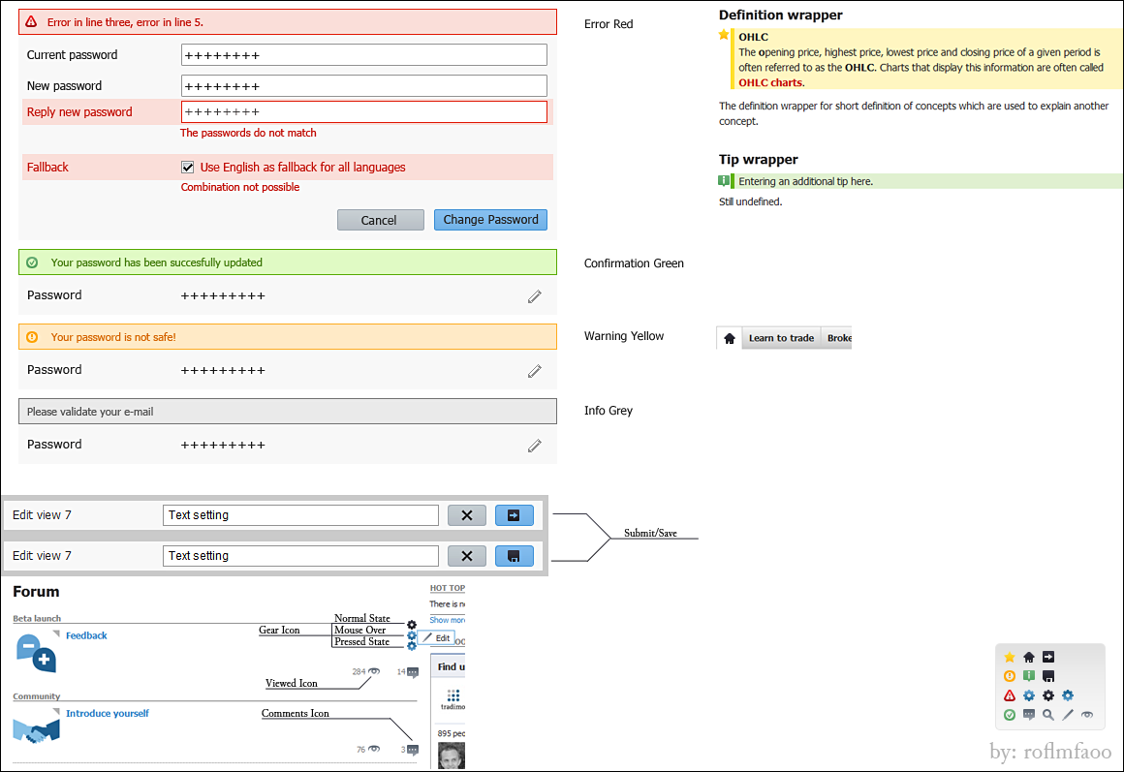
Task: Click the eye icon next to 76 views
Action: (x=374, y=749)
